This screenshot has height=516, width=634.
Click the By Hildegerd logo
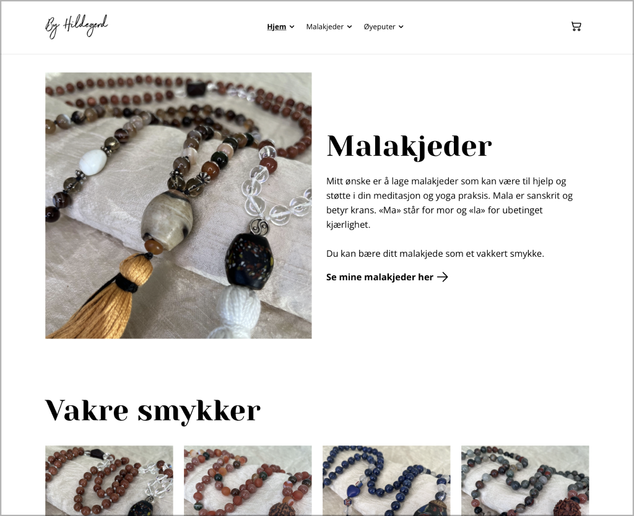pyautogui.click(x=76, y=27)
